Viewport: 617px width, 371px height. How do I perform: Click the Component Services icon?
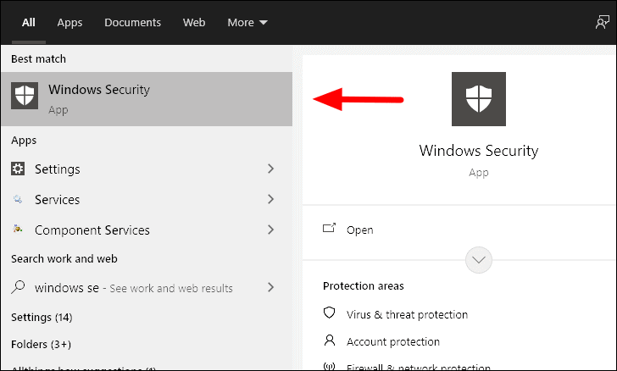(18, 229)
